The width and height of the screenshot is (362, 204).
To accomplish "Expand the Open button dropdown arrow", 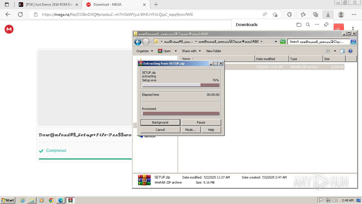I will (x=176, y=51).
